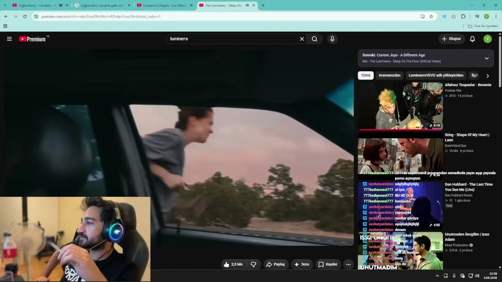
Task: Open the taskbar clock and date
Action: coord(490,276)
